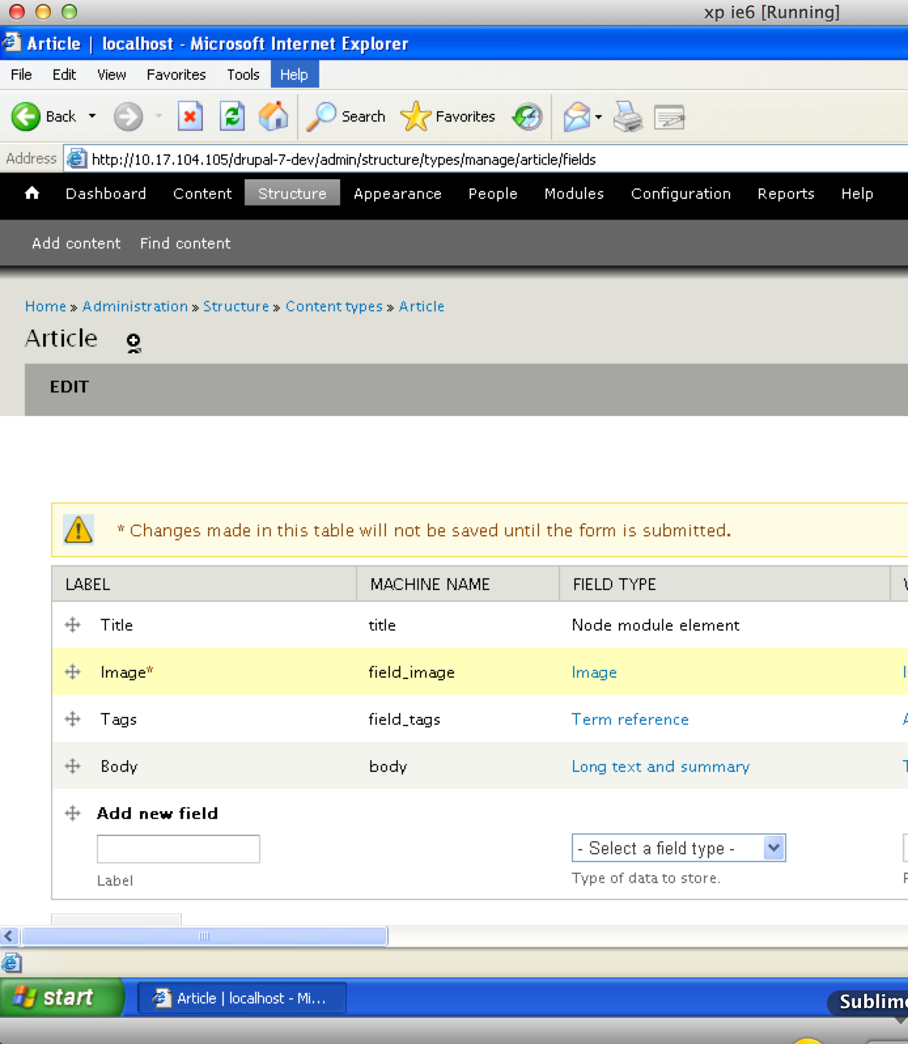
Task: Open Modules in admin toolbar
Action: (574, 194)
